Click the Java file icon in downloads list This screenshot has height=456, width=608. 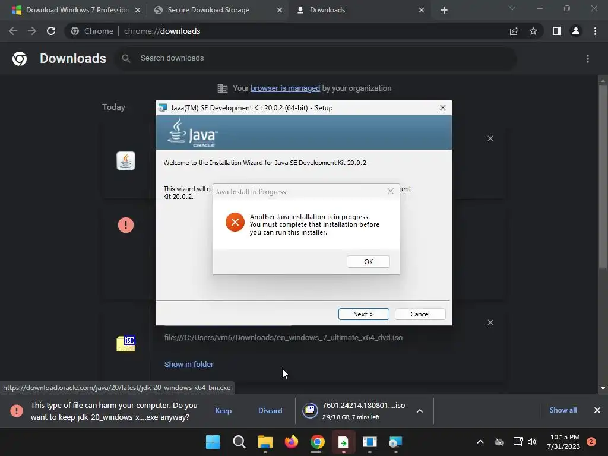pyautogui.click(x=126, y=160)
